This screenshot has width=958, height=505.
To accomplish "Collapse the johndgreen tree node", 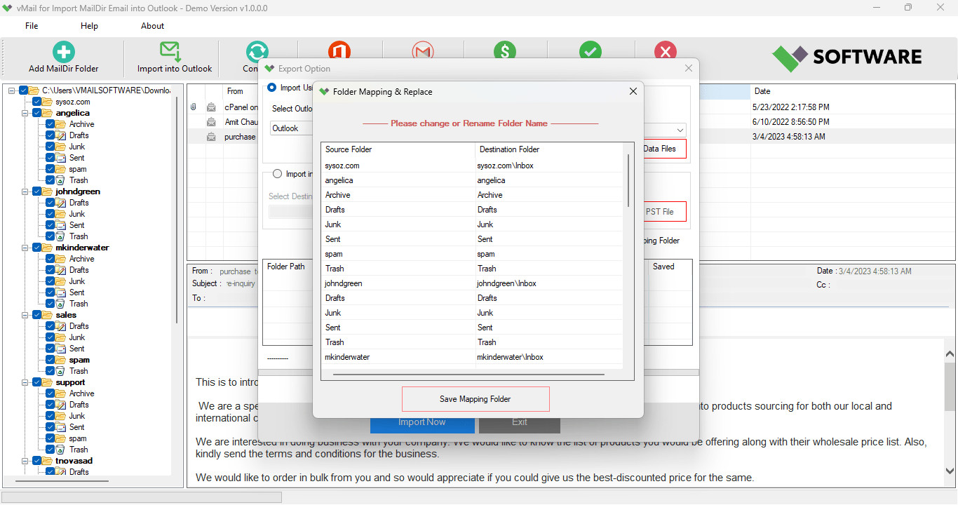I will [26, 191].
